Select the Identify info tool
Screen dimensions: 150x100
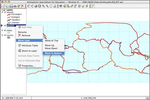(55, 6)
